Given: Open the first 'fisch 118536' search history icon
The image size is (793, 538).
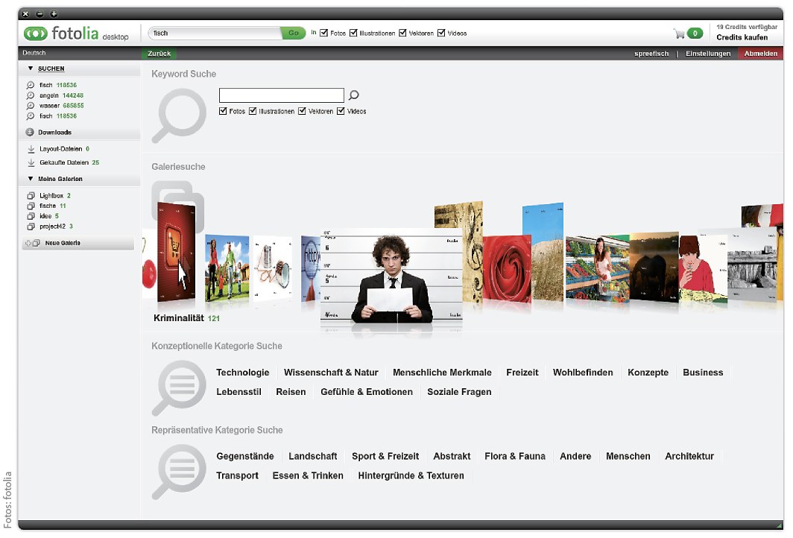Looking at the screenshot, I should [31, 85].
